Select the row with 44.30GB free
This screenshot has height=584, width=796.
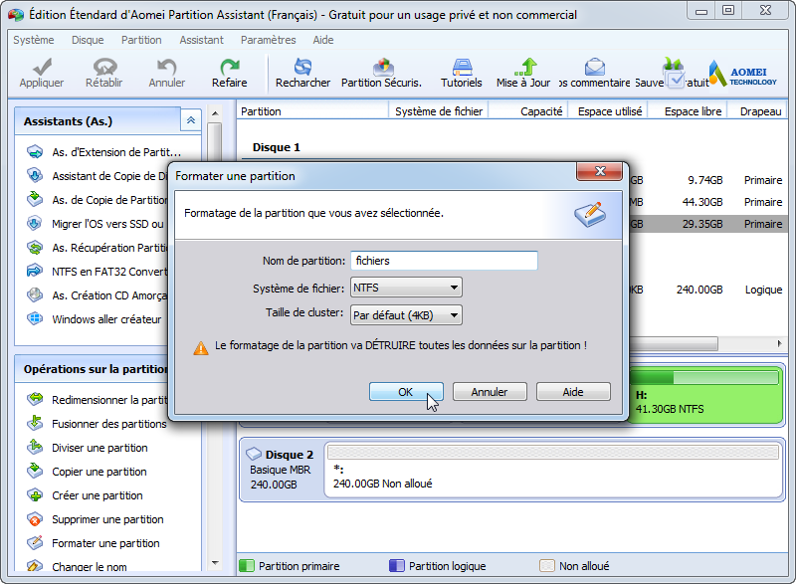707,202
